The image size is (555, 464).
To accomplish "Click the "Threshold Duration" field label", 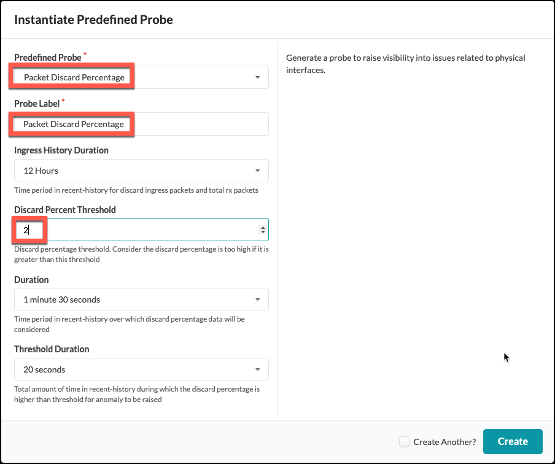I will 52,349.
